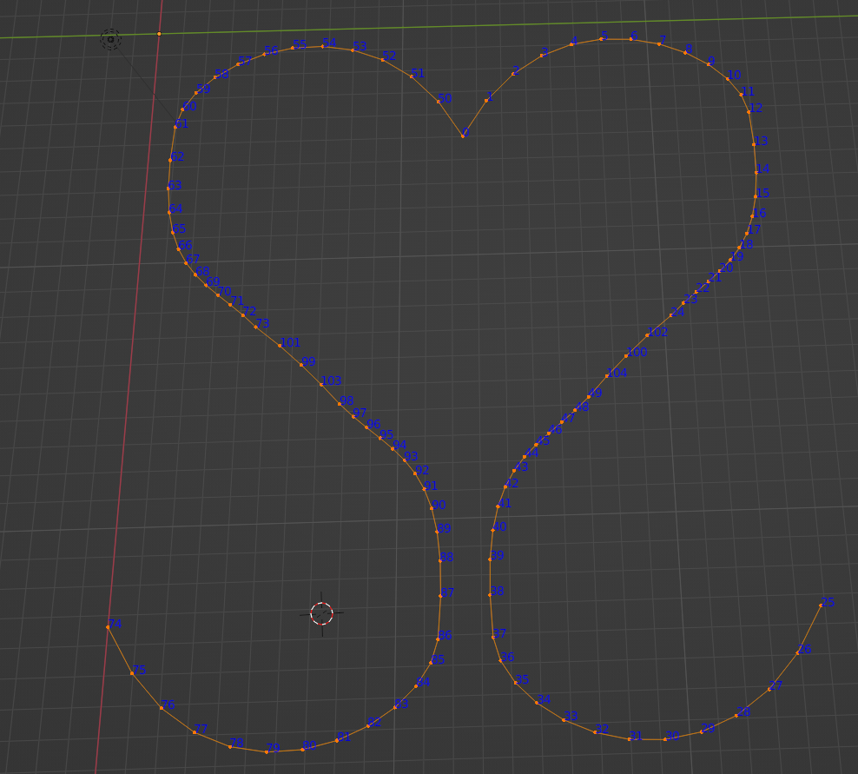Select the vertex labeled "14"
This screenshot has width=858, height=774.
(756, 173)
